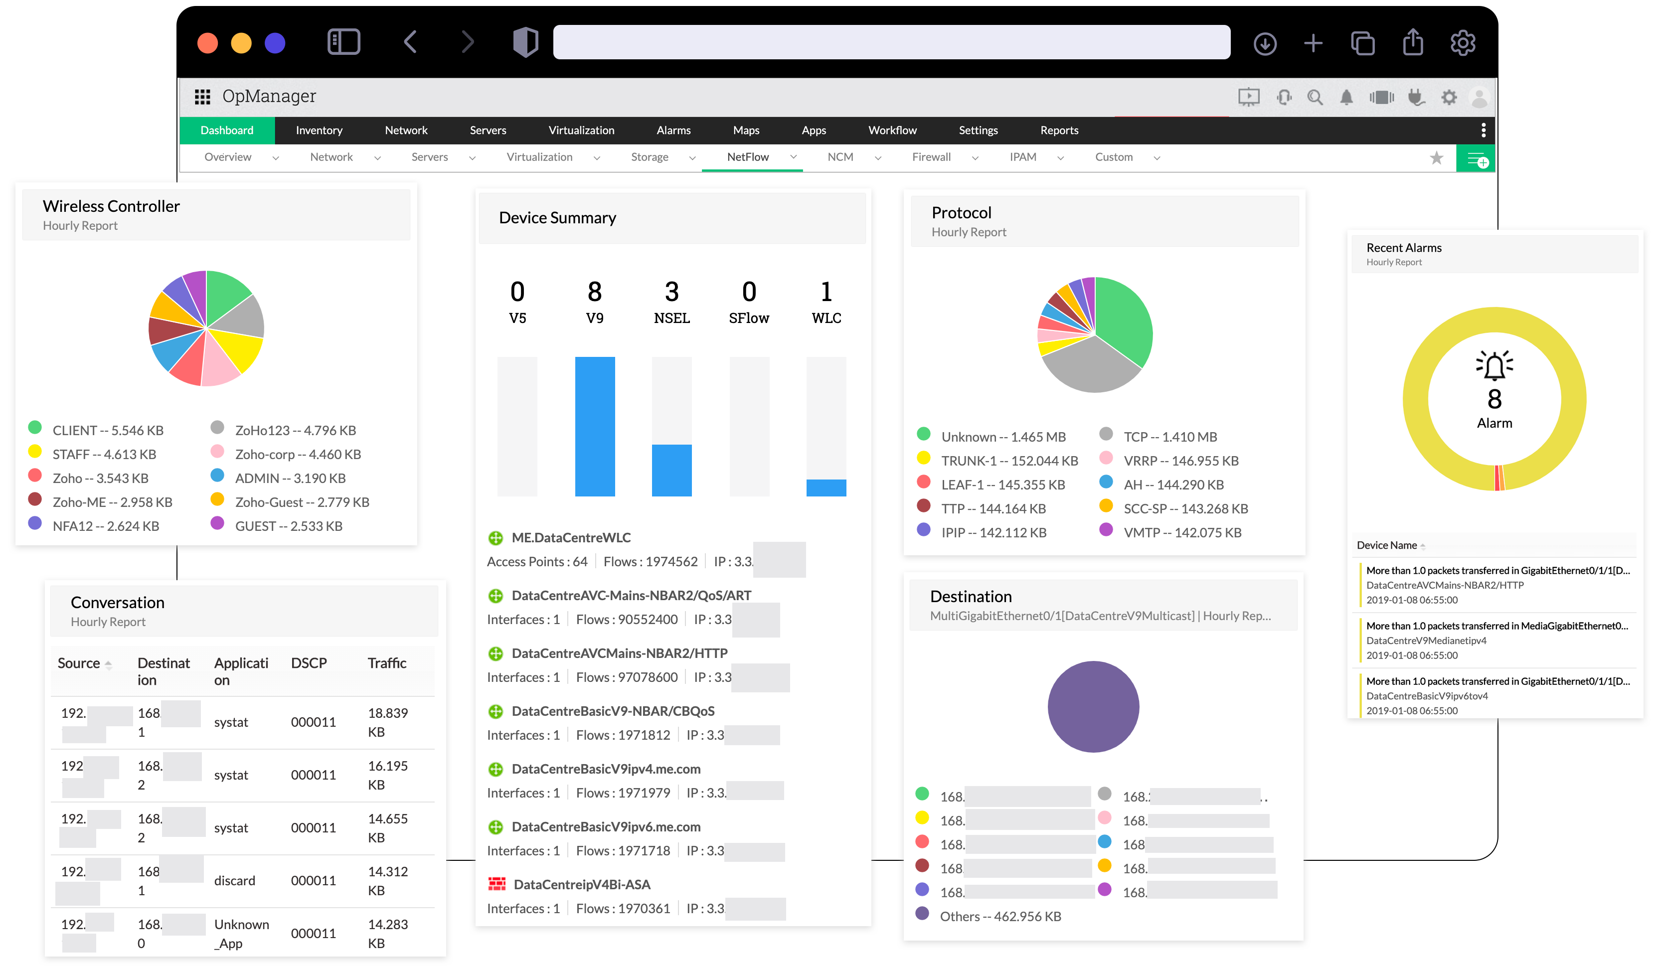Viewport: 1654px width, 969px height.
Task: Click the user profile avatar icon
Action: click(1479, 98)
